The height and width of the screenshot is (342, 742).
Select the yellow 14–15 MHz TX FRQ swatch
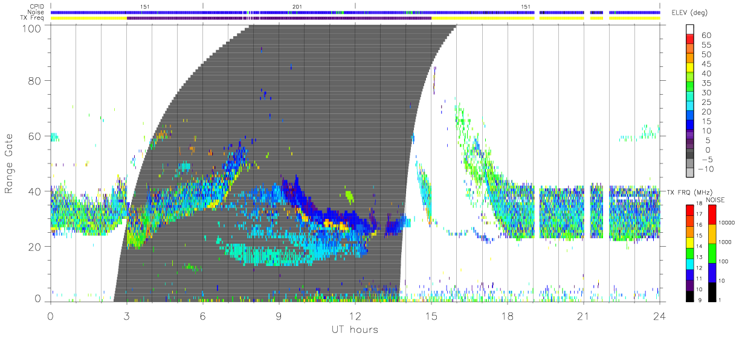(x=691, y=242)
